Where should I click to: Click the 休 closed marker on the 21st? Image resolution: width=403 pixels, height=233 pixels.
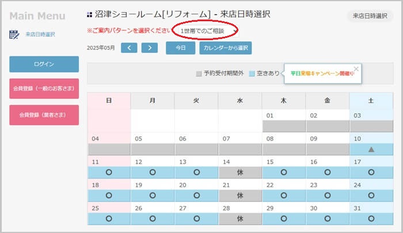coord(240,196)
